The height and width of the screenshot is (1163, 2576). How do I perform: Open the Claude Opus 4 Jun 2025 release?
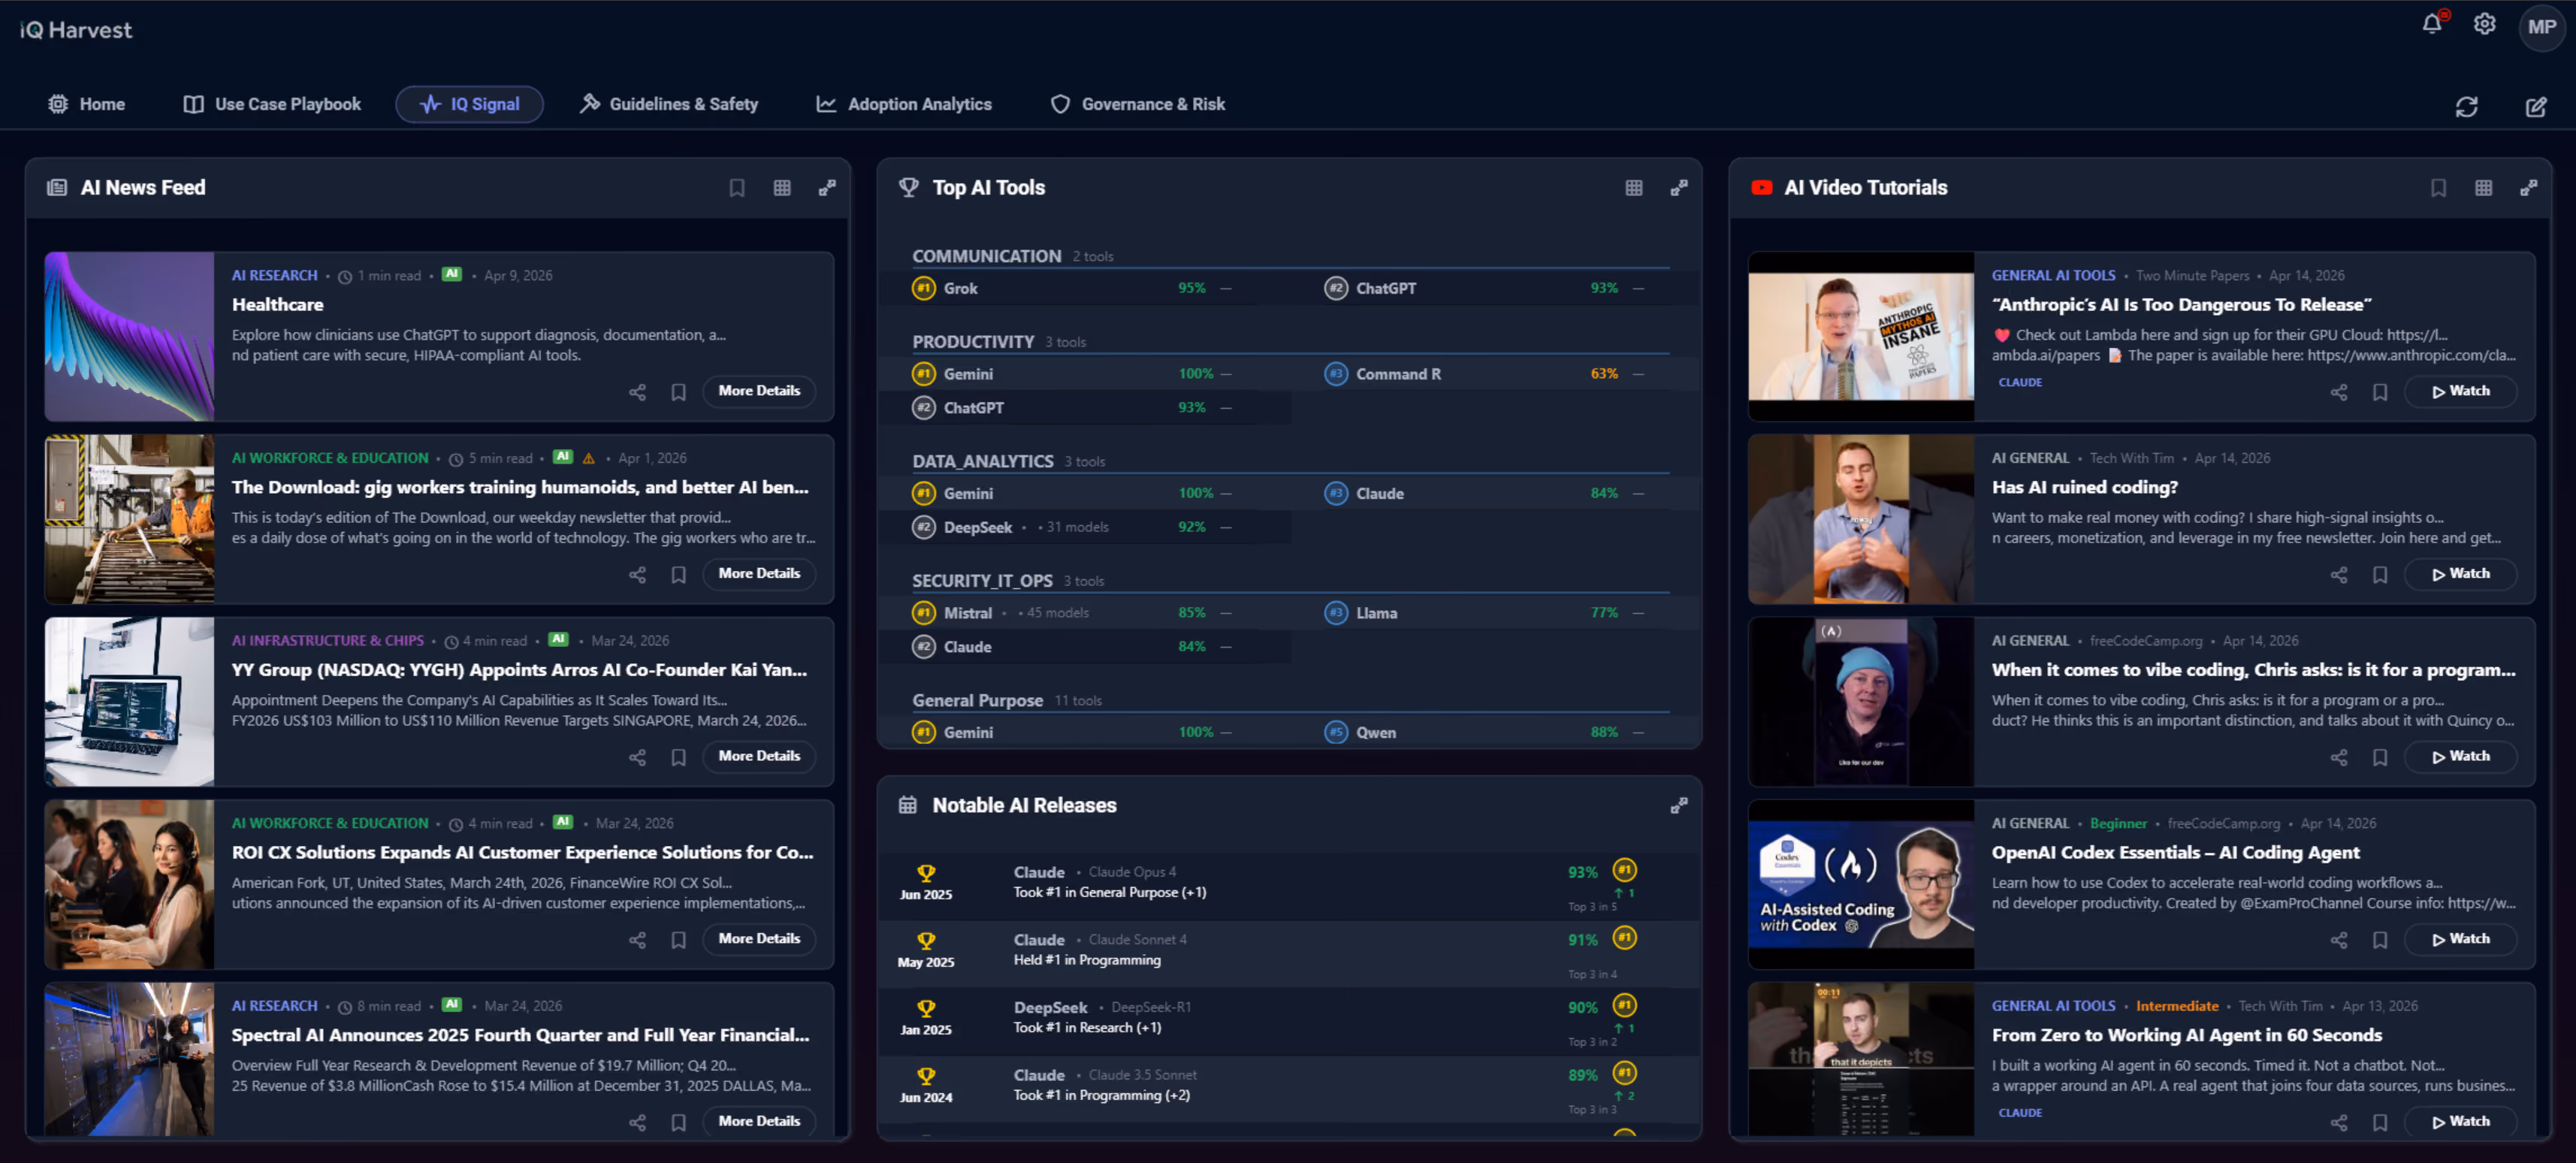(1288, 884)
